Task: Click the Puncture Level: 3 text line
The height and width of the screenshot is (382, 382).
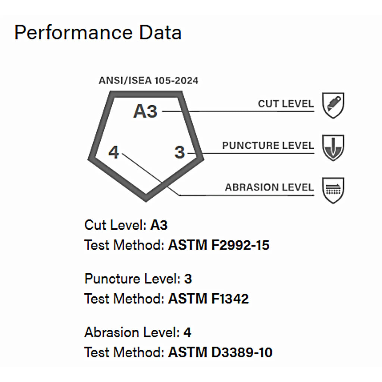Action: pos(138,279)
